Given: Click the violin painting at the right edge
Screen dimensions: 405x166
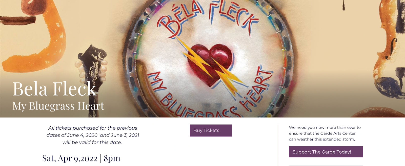Looking at the screenshot, I should pyautogui.click(x=390, y=50).
